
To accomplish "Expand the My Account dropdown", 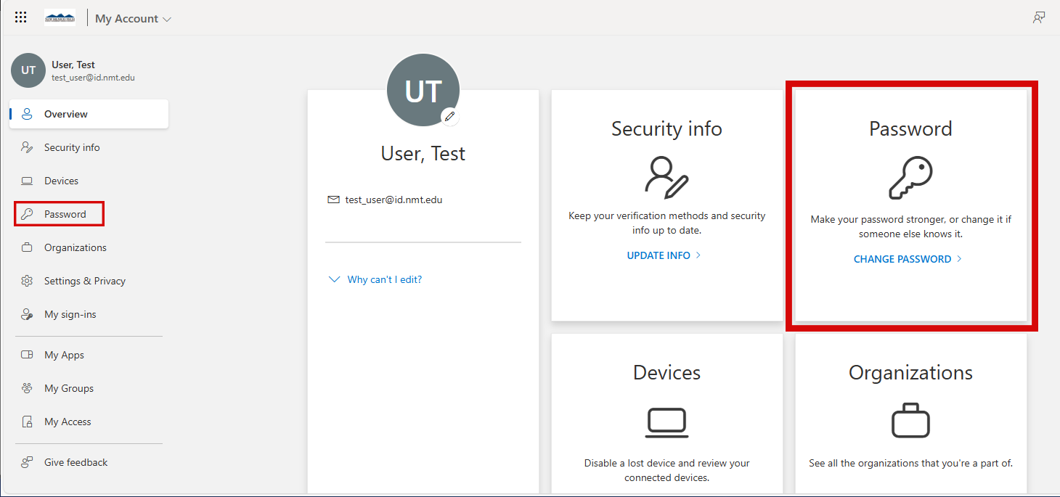I will coord(134,19).
